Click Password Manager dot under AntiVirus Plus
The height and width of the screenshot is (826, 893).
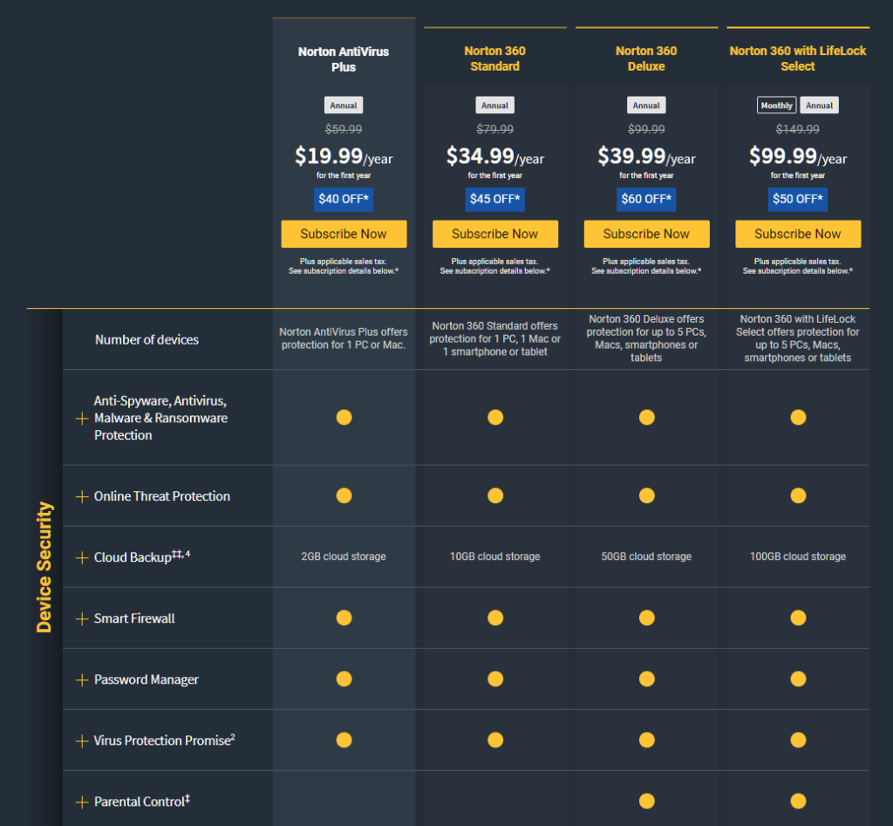344,679
